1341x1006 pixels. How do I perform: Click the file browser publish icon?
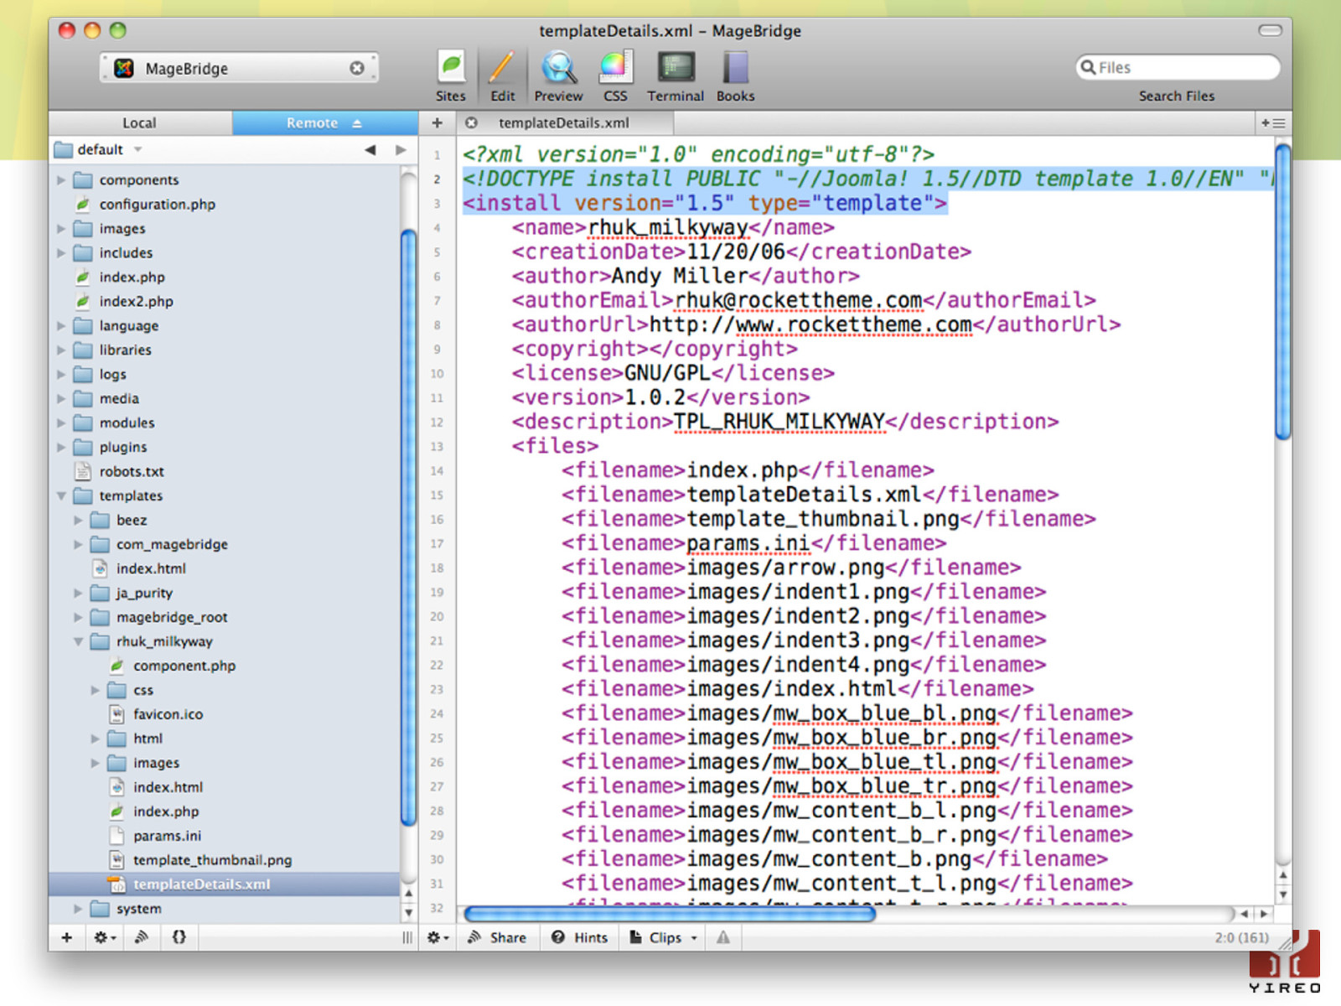click(x=142, y=937)
